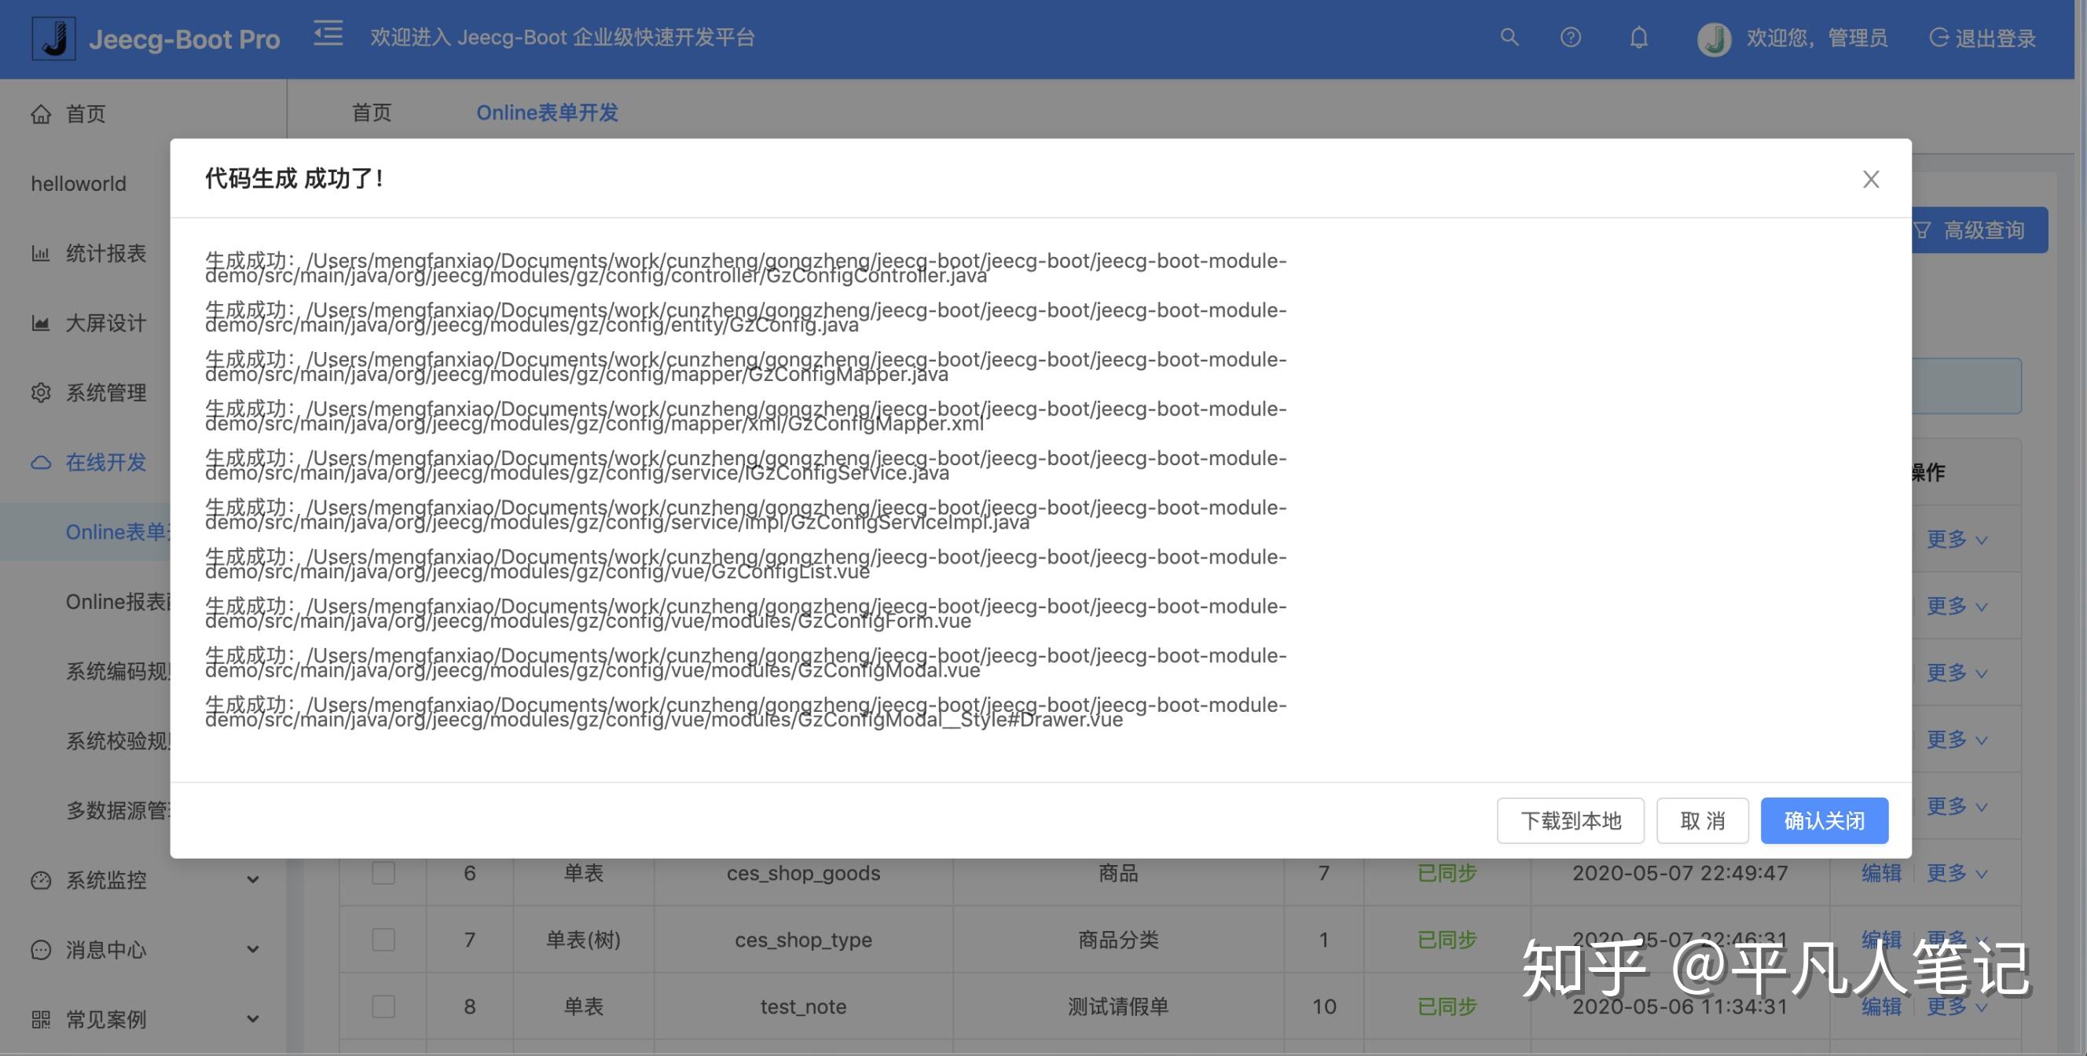The height and width of the screenshot is (1056, 2087).
Task: Click the 统计报表 chart icon
Action: [42, 254]
